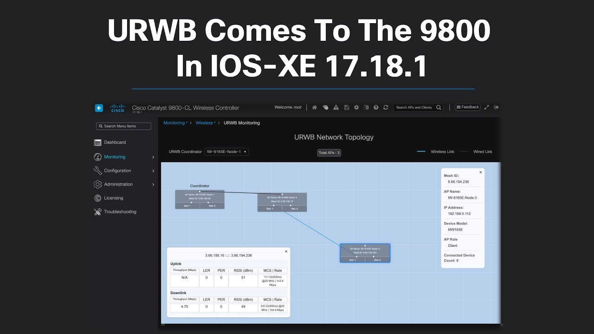
Task: Click Slot: 2 on Node-3
Action: 378,260
